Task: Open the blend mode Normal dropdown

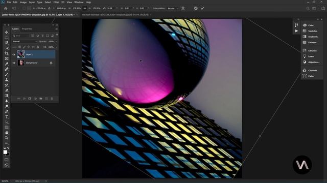Action: point(25,41)
